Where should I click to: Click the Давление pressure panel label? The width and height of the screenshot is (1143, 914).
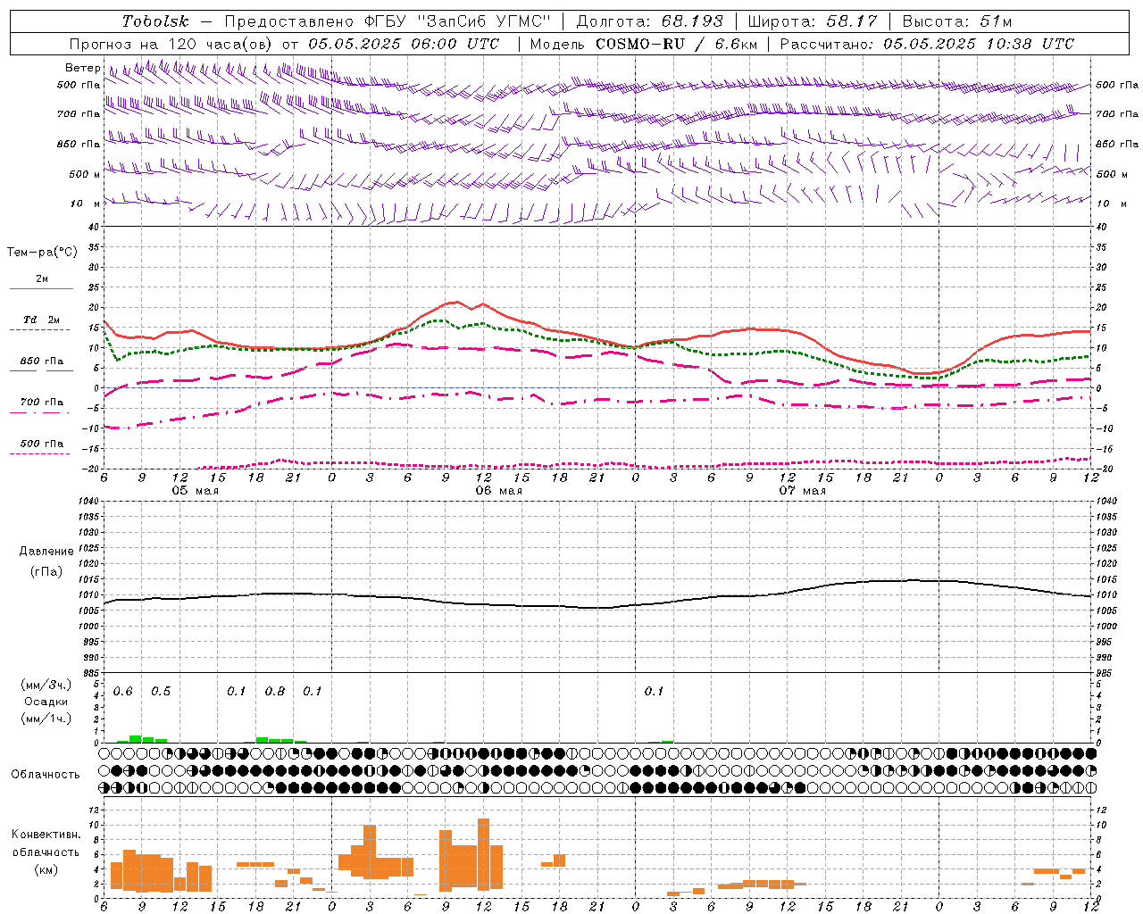(x=46, y=552)
